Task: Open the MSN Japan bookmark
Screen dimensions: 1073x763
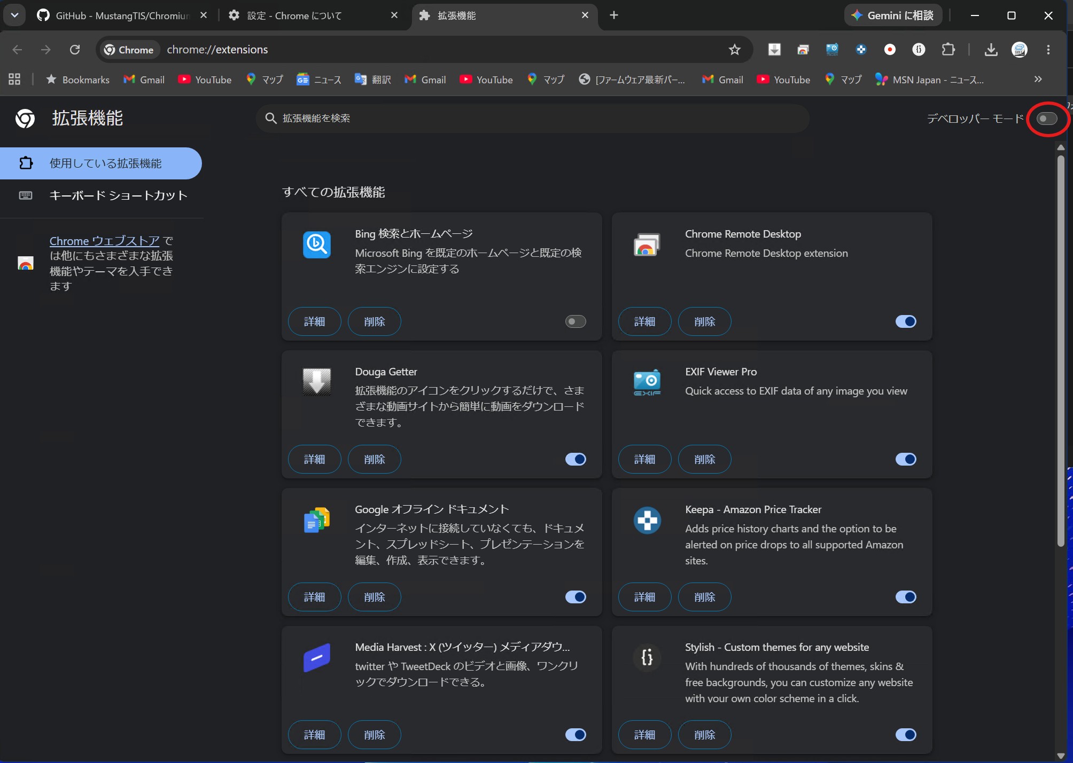Action: tap(929, 80)
